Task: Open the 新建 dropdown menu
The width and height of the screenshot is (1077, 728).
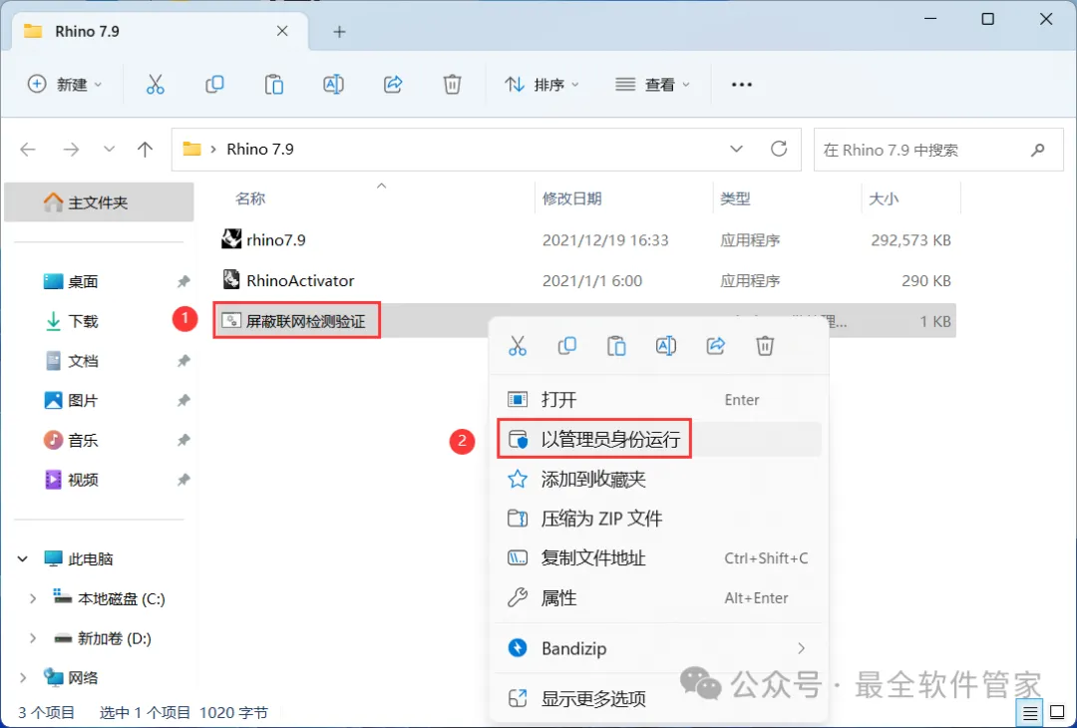Action: click(x=65, y=85)
